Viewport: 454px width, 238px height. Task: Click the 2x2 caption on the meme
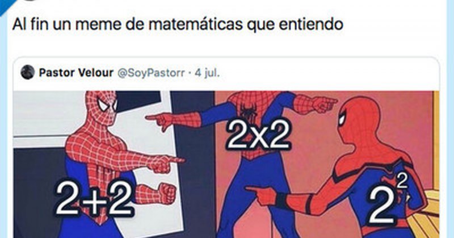coord(258,135)
